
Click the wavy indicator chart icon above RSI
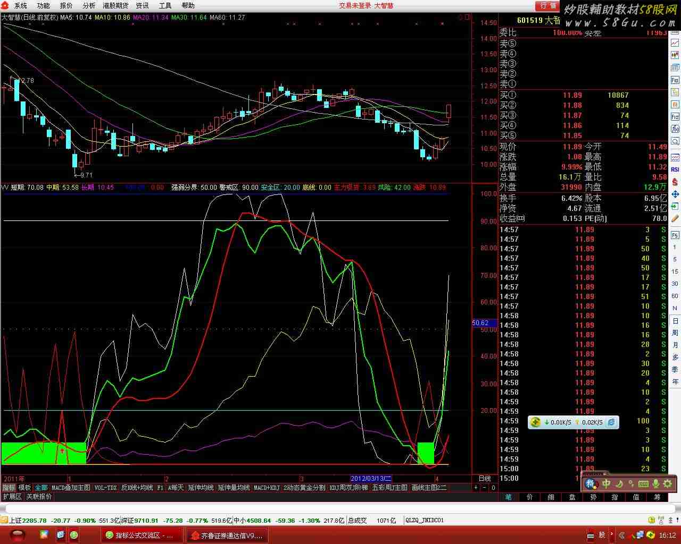(675, 157)
